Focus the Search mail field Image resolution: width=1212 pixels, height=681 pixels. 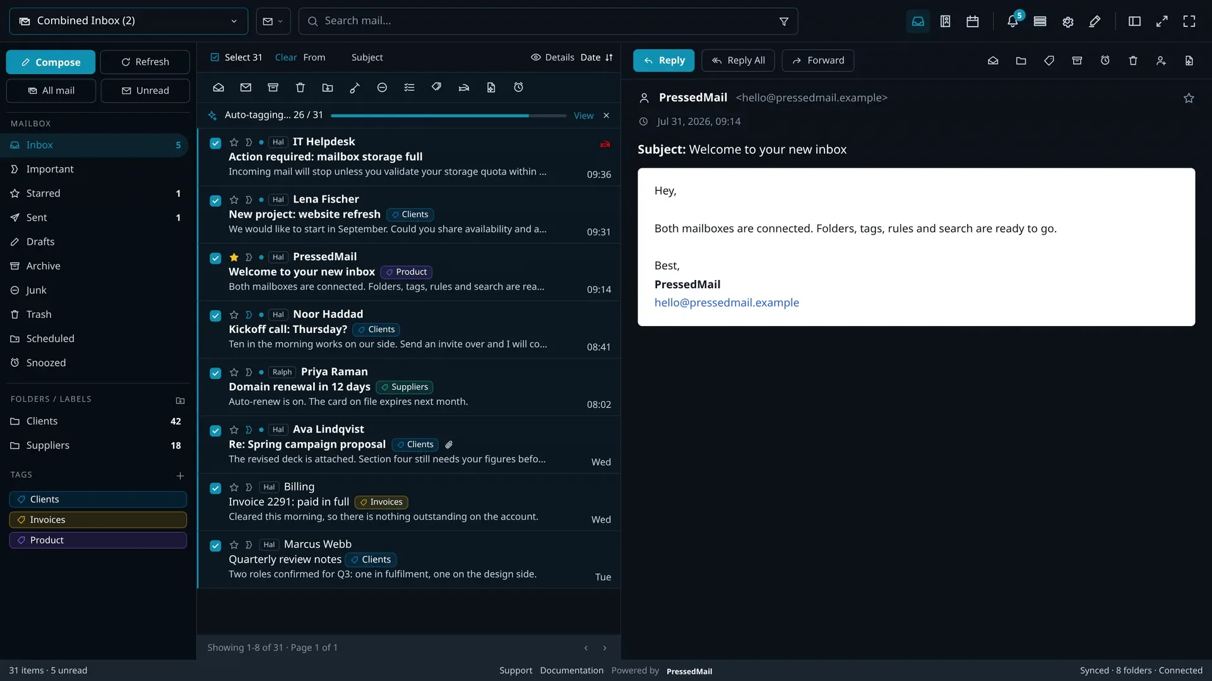point(548,21)
